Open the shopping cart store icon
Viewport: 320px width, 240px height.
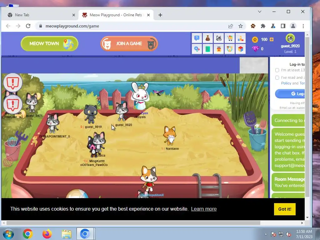[230, 38]
